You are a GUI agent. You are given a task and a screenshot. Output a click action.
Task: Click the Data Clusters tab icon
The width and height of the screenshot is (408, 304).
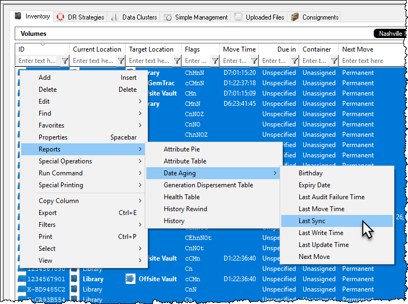click(114, 17)
